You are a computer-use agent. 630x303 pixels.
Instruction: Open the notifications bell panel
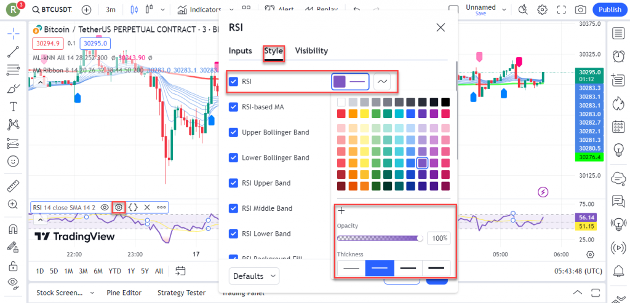tap(617, 270)
